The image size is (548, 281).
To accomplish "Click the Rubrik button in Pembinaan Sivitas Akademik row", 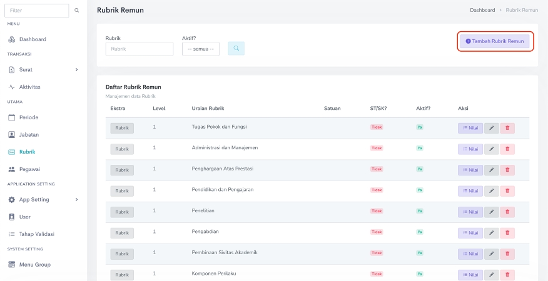I will click(122, 254).
